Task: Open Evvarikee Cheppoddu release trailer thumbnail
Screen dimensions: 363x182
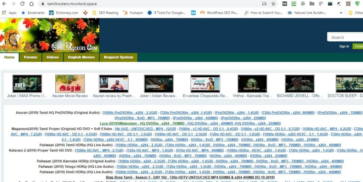Action: (205, 84)
